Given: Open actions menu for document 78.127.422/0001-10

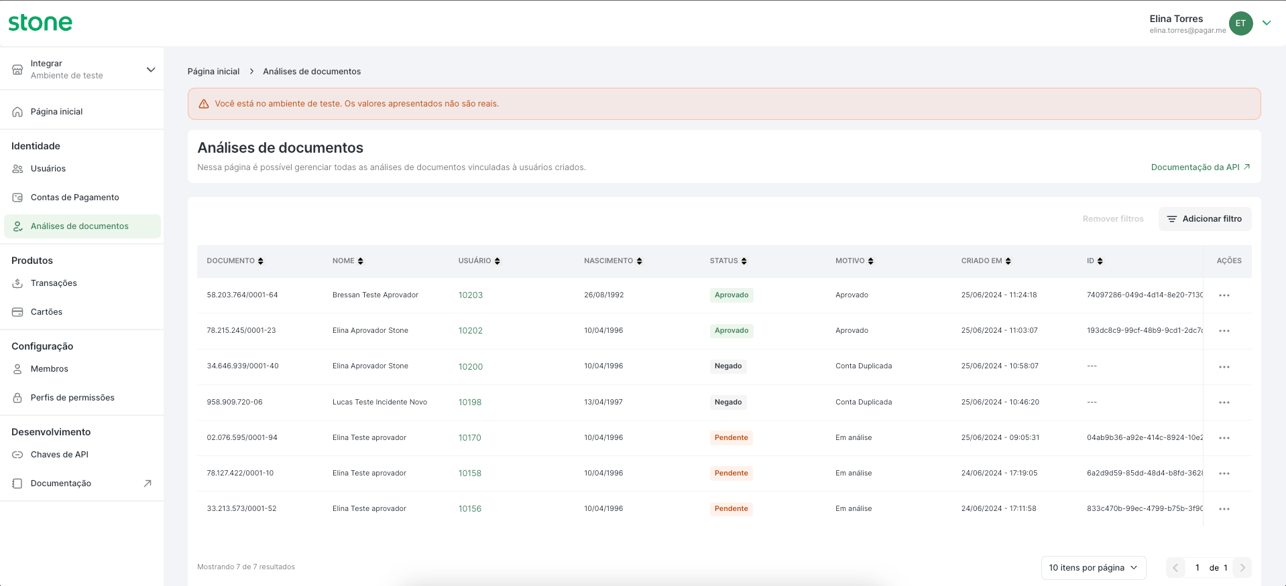Looking at the screenshot, I should point(1224,473).
